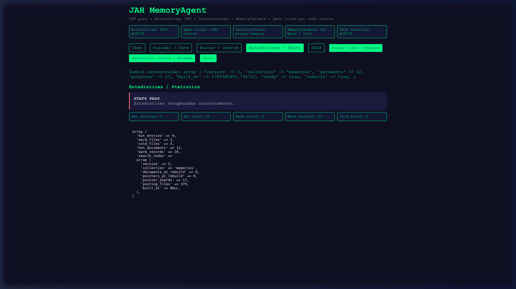Click 'pointers_at_rebuild' => 0 line
The height and width of the screenshot is (289, 516).
point(169,176)
